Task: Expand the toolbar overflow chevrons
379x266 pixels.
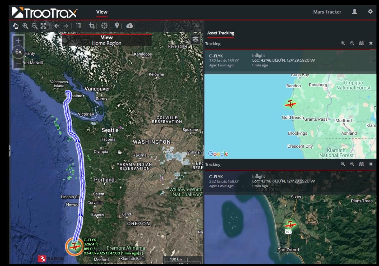Action: pos(197,26)
